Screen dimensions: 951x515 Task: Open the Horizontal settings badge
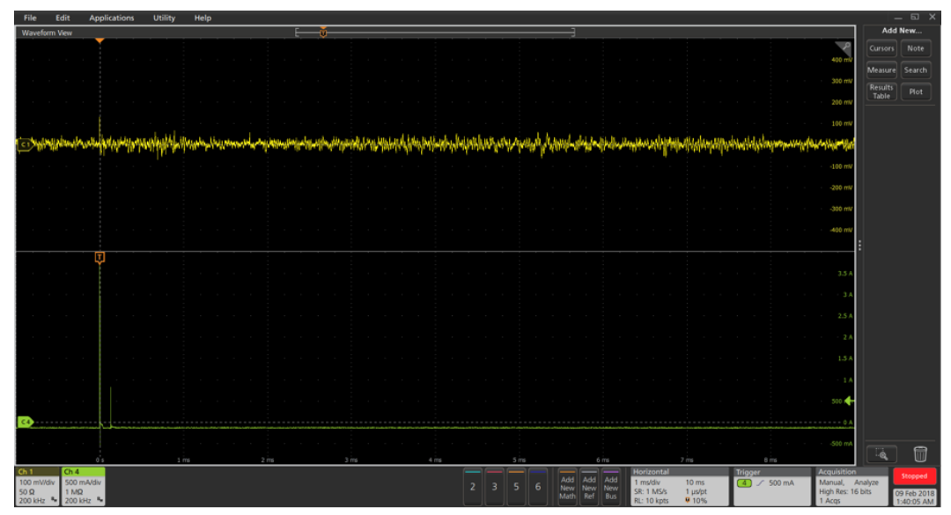(x=679, y=486)
